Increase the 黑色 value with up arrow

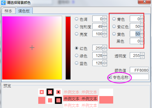(x=142, y=40)
